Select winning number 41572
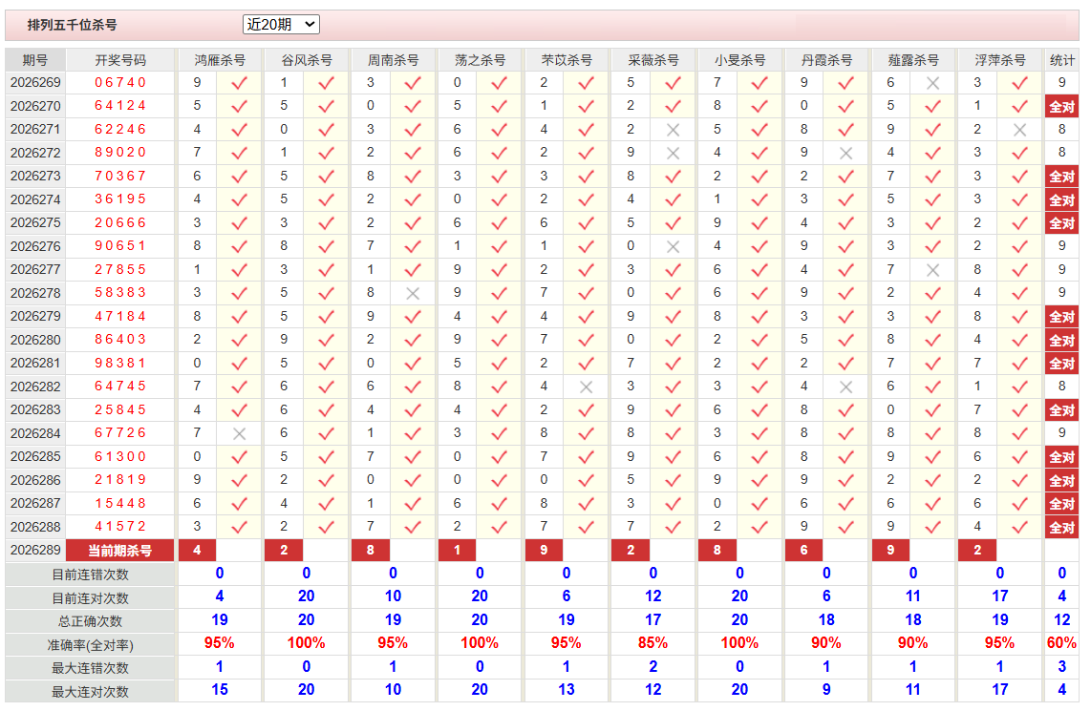 (x=120, y=526)
